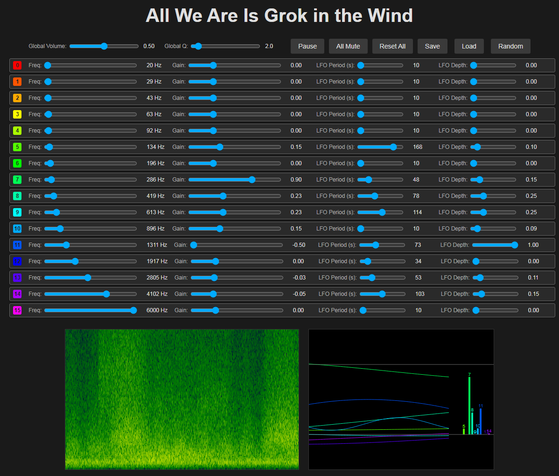This screenshot has height=476, width=559.
Task: Adjust band 0 Freq slider
Action: 91,65
